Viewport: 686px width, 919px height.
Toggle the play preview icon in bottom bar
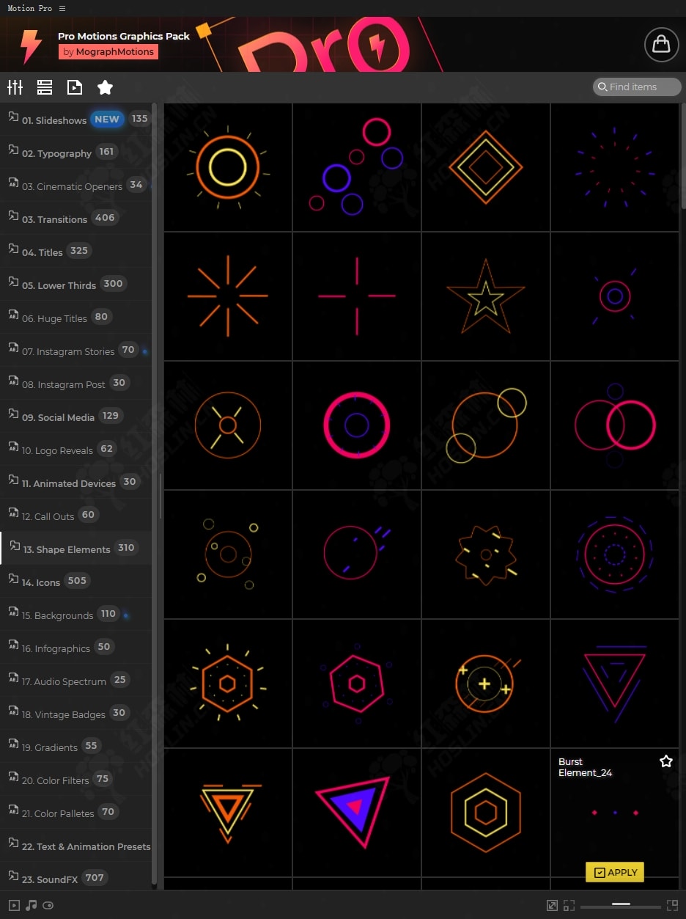point(14,905)
